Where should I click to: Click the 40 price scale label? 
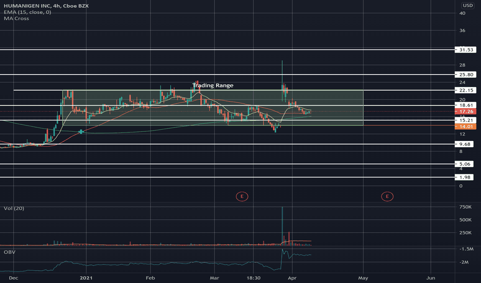(x=462, y=13)
